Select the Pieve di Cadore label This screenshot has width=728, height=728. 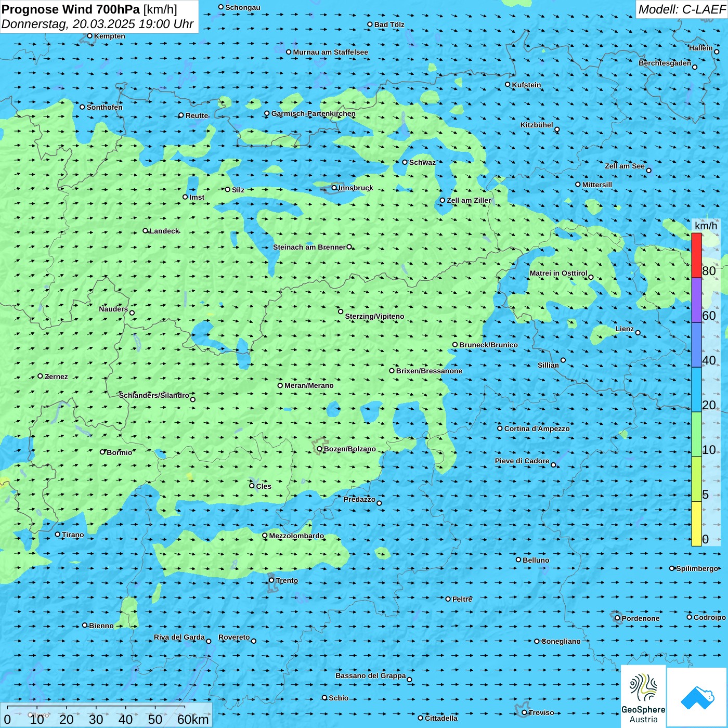pos(522,461)
